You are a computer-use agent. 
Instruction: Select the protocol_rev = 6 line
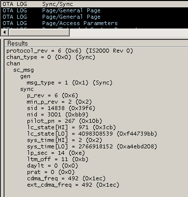coord(70,51)
